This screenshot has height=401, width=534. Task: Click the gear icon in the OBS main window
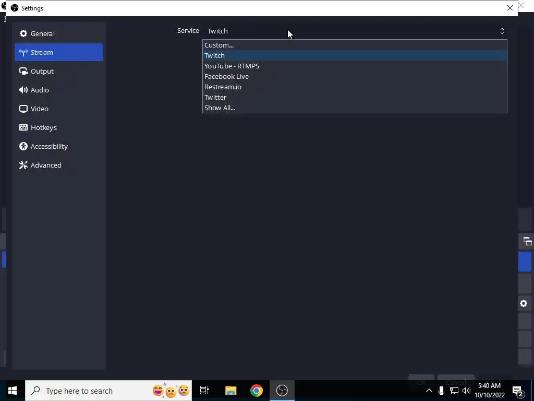coord(524,303)
